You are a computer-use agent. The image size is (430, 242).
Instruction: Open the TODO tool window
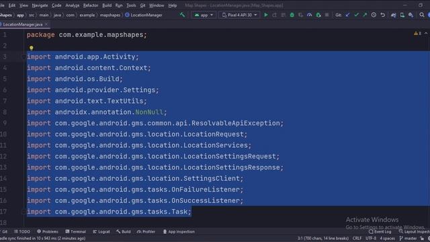tap(22, 231)
